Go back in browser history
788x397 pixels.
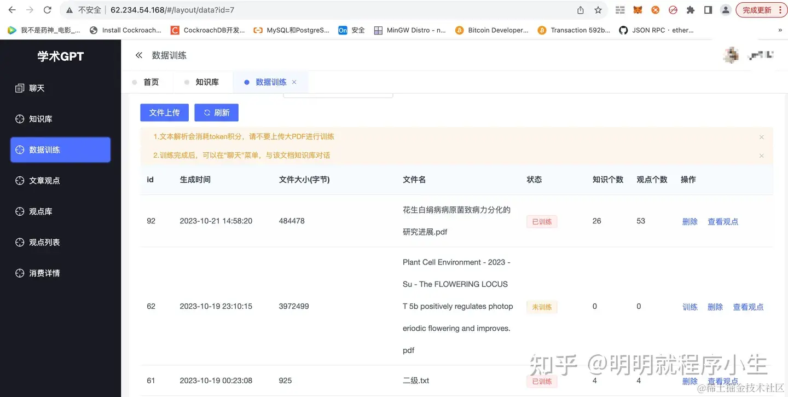[12, 10]
